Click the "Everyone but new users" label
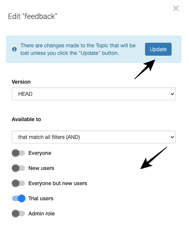 click(x=58, y=183)
